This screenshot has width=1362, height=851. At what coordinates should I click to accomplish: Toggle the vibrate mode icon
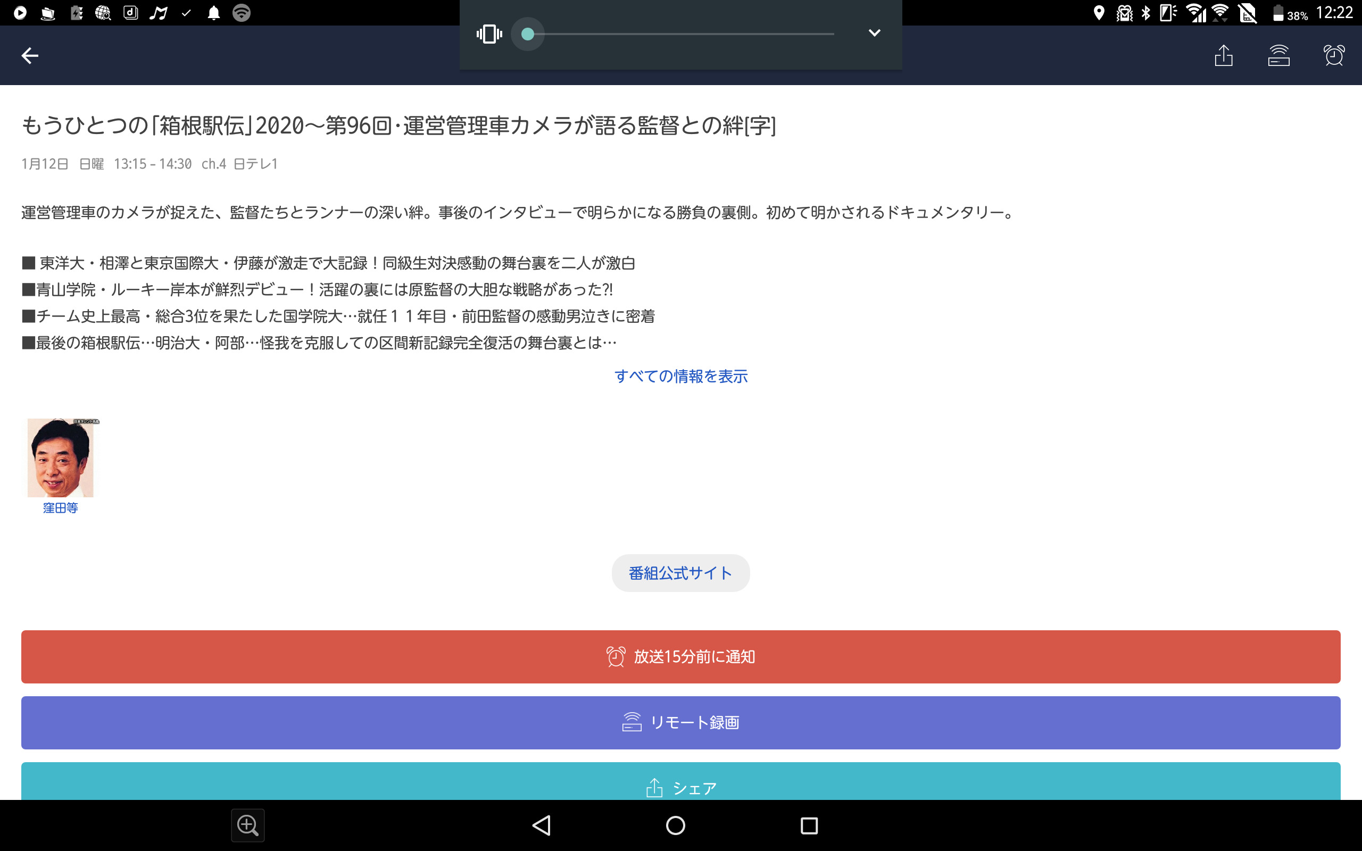click(x=488, y=34)
